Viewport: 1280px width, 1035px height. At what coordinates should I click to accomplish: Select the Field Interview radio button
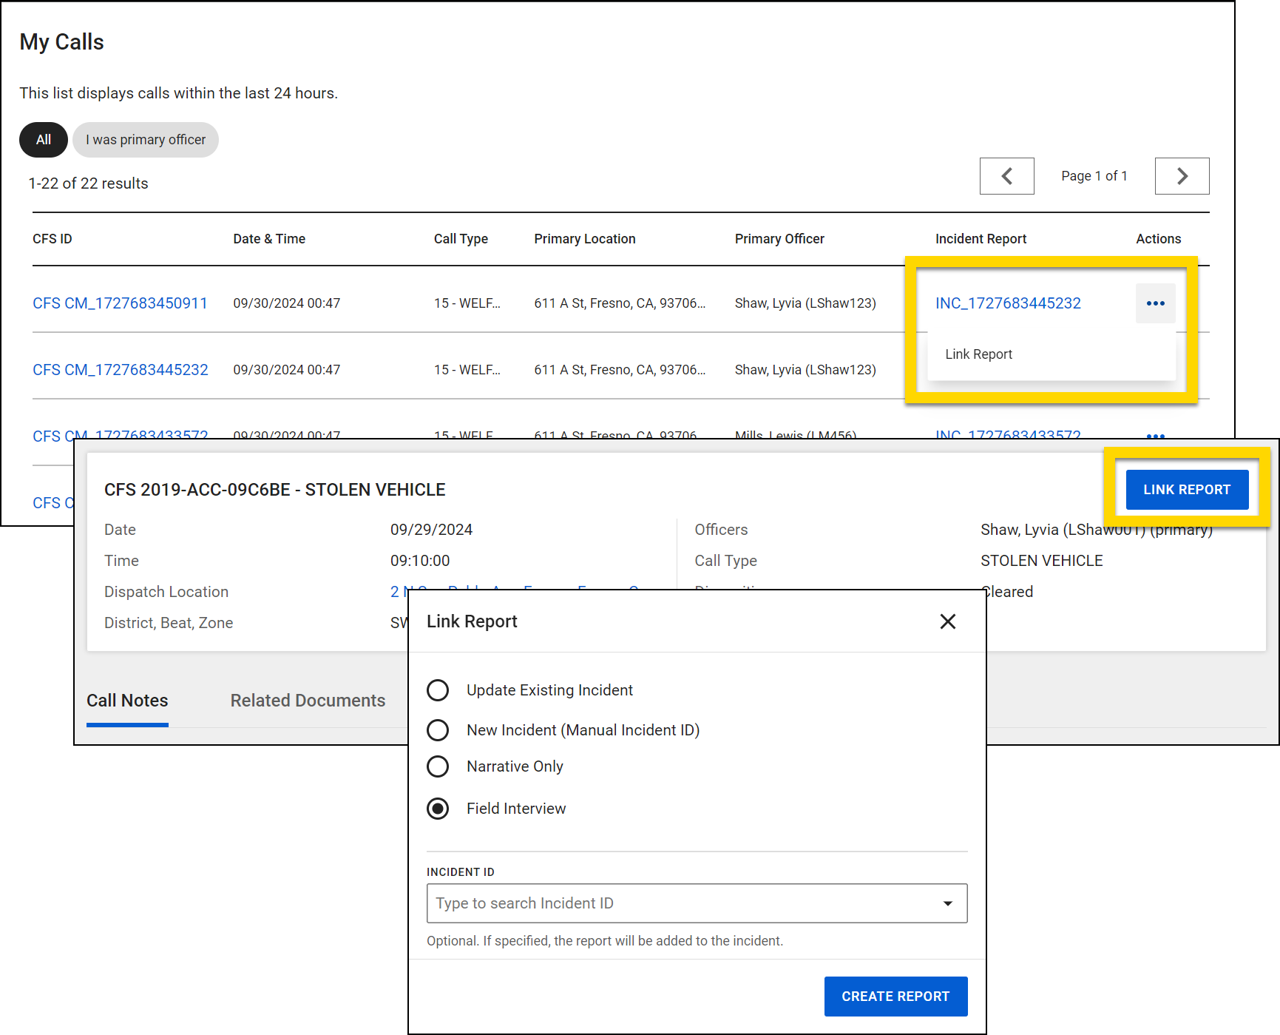[438, 809]
